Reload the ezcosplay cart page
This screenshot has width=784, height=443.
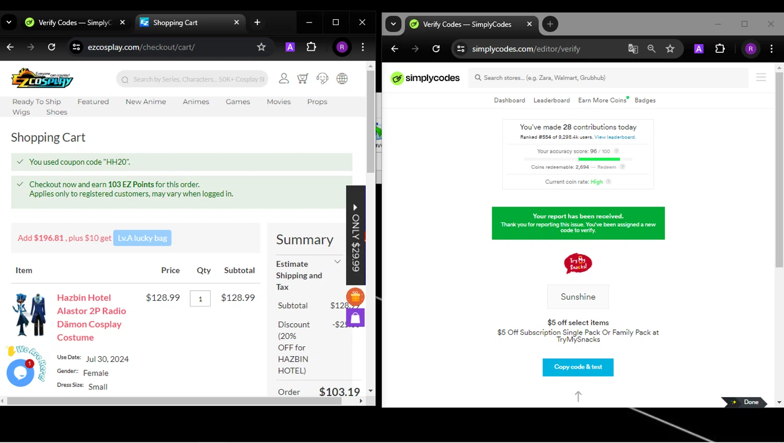click(x=51, y=47)
